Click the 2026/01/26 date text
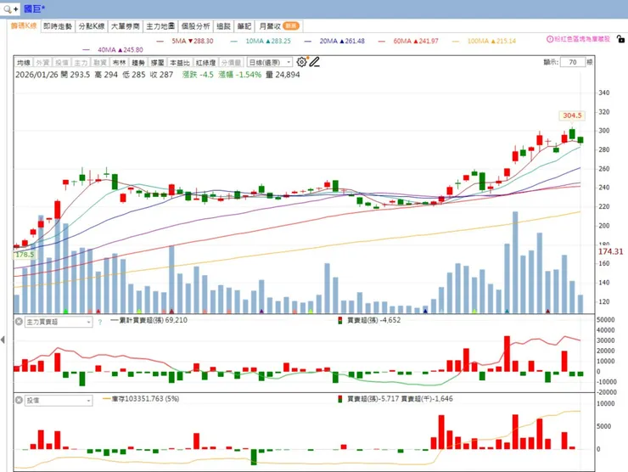628x472 pixels. click(36, 75)
